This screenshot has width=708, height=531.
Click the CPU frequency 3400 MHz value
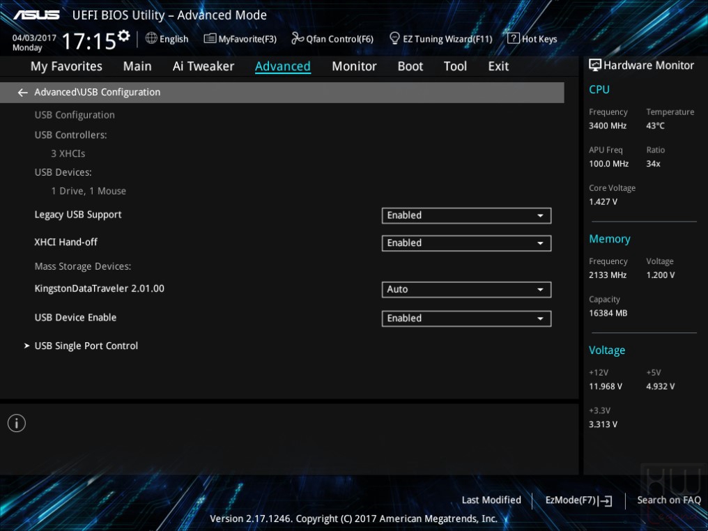(x=608, y=126)
